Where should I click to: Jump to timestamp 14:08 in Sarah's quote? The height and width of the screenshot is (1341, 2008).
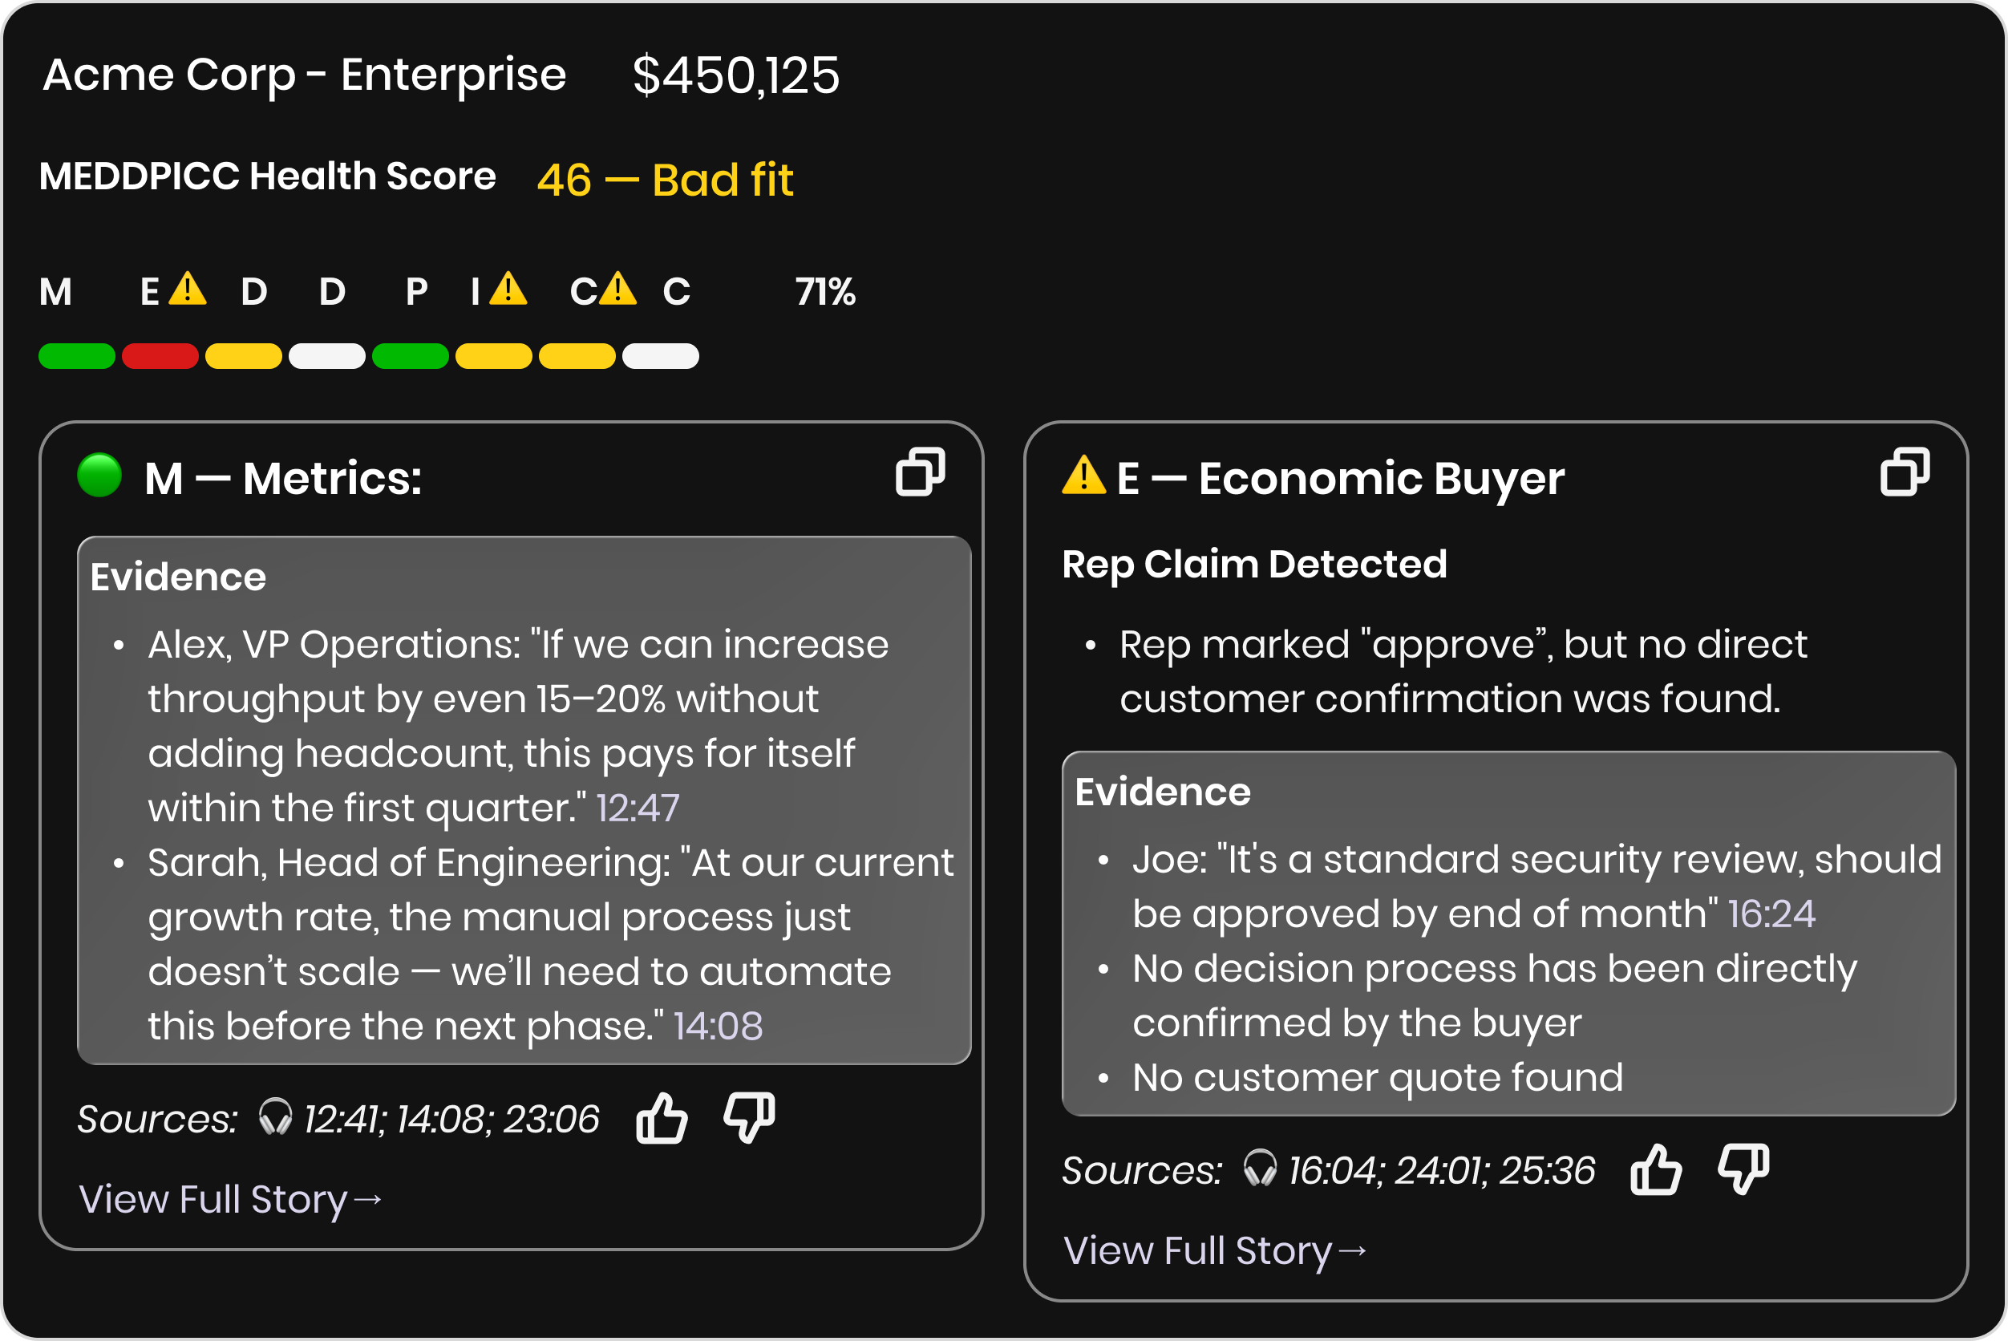tap(718, 1026)
